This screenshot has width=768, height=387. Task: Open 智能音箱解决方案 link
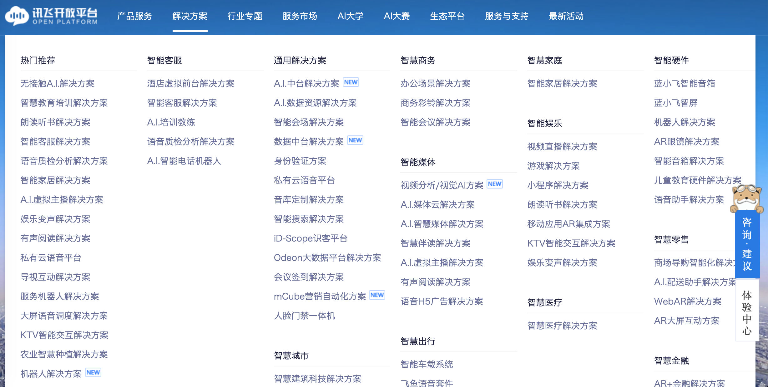[x=689, y=161]
